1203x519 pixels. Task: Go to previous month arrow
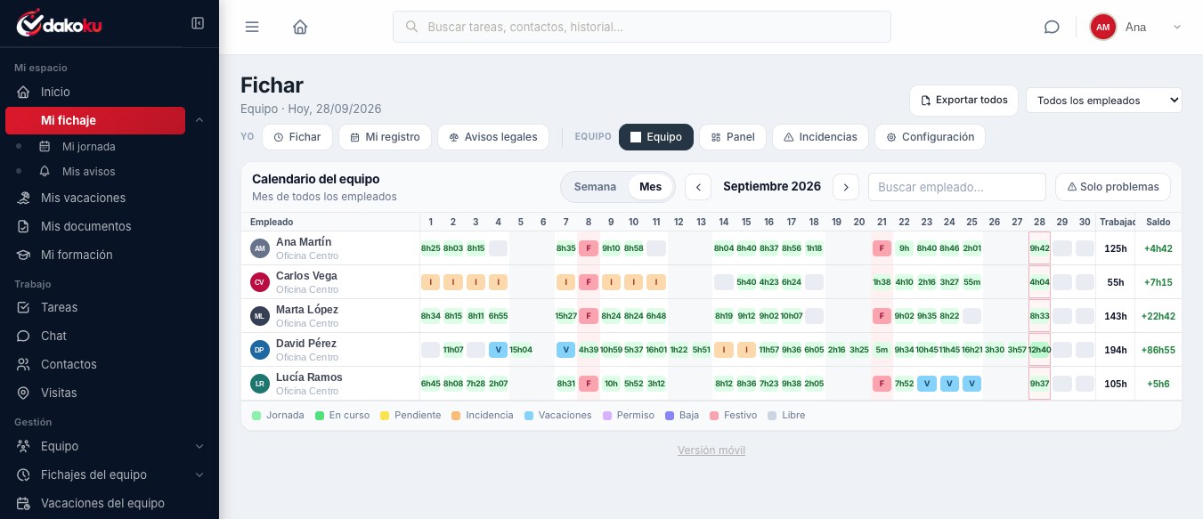[698, 187]
